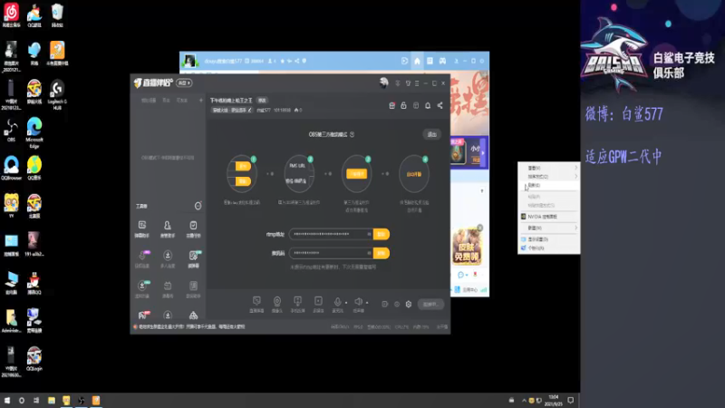Click the speaker icon in bottom bar
This screenshot has width=725, height=408.
click(358, 302)
